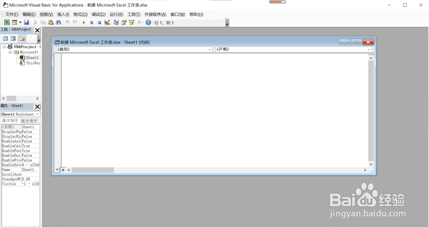Click right arrow of project panel scrollbar
This screenshot has width=429, height=228.
tap(37, 99)
